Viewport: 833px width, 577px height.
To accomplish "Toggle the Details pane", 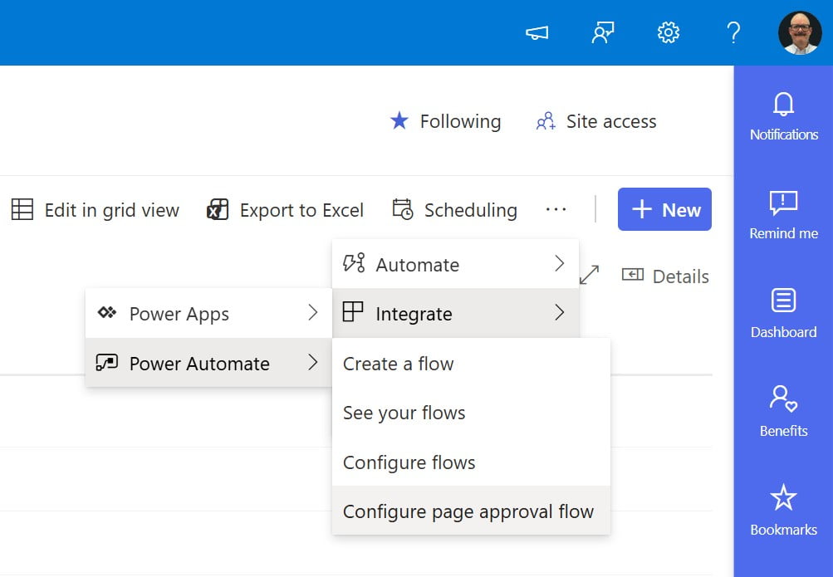I will click(665, 276).
